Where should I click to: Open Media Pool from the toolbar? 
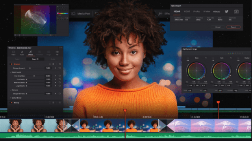coord(81,14)
